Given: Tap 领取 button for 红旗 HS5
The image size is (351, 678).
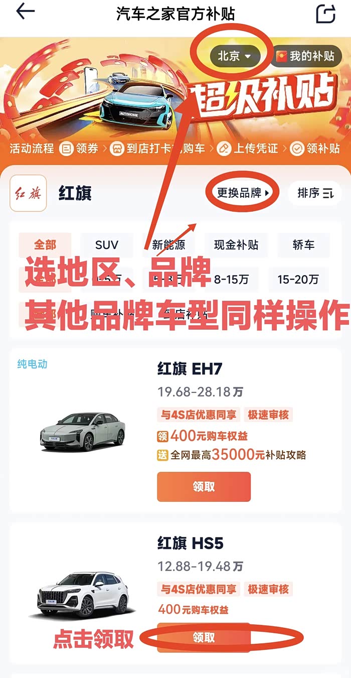Looking at the screenshot, I should click(x=204, y=637).
